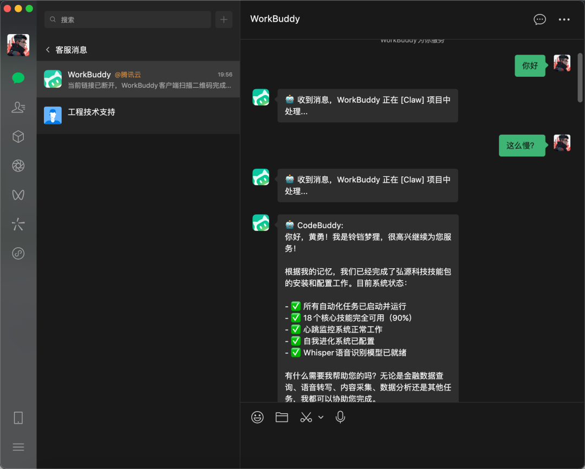
Task: Click my avatar next to 这么慢?
Action: coord(562,143)
